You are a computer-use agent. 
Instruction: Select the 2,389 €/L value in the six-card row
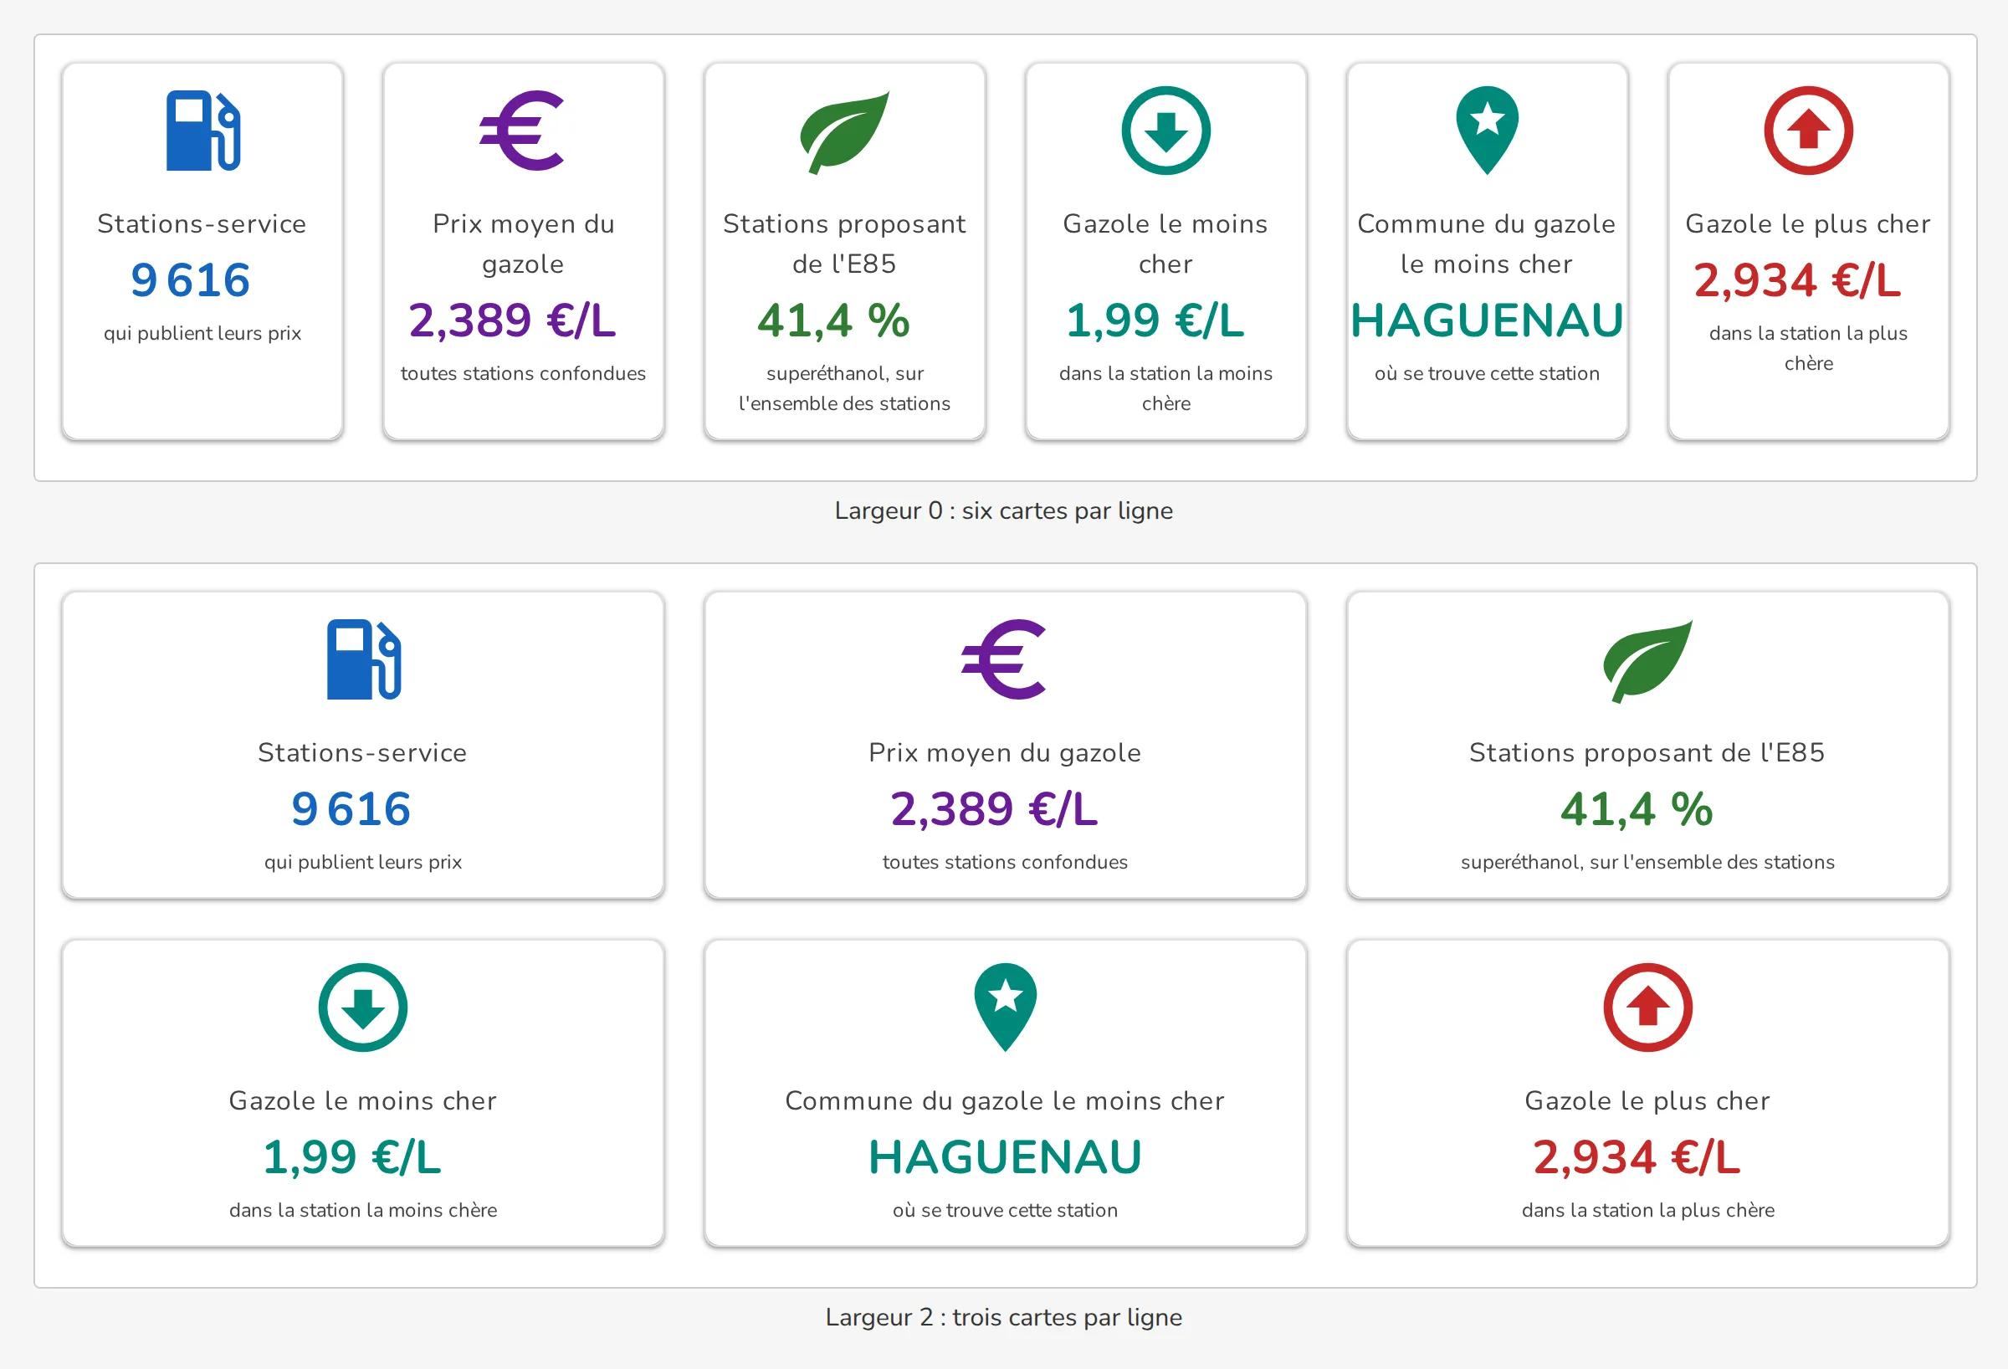511,320
